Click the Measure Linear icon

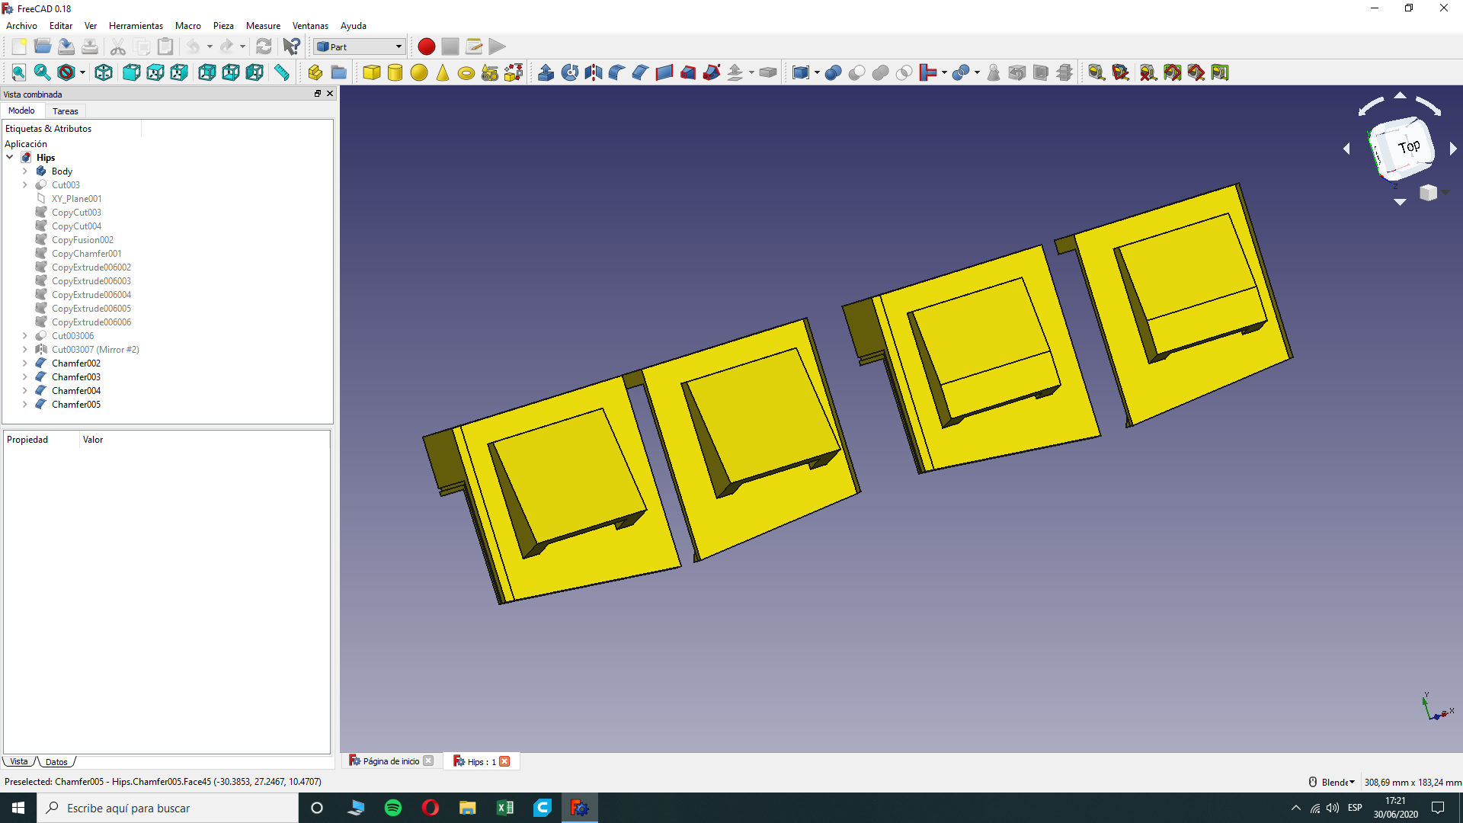point(1096,72)
